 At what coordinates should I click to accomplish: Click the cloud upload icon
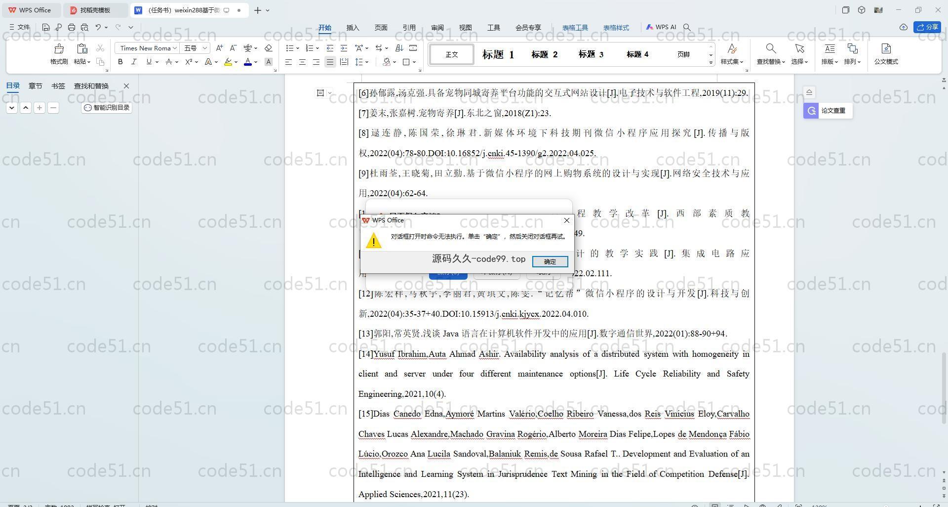coord(903,27)
